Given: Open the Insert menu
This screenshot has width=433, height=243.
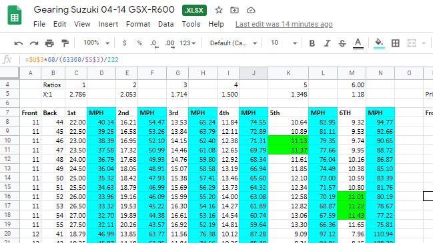Looking at the screenshot, I should pos(108,24).
